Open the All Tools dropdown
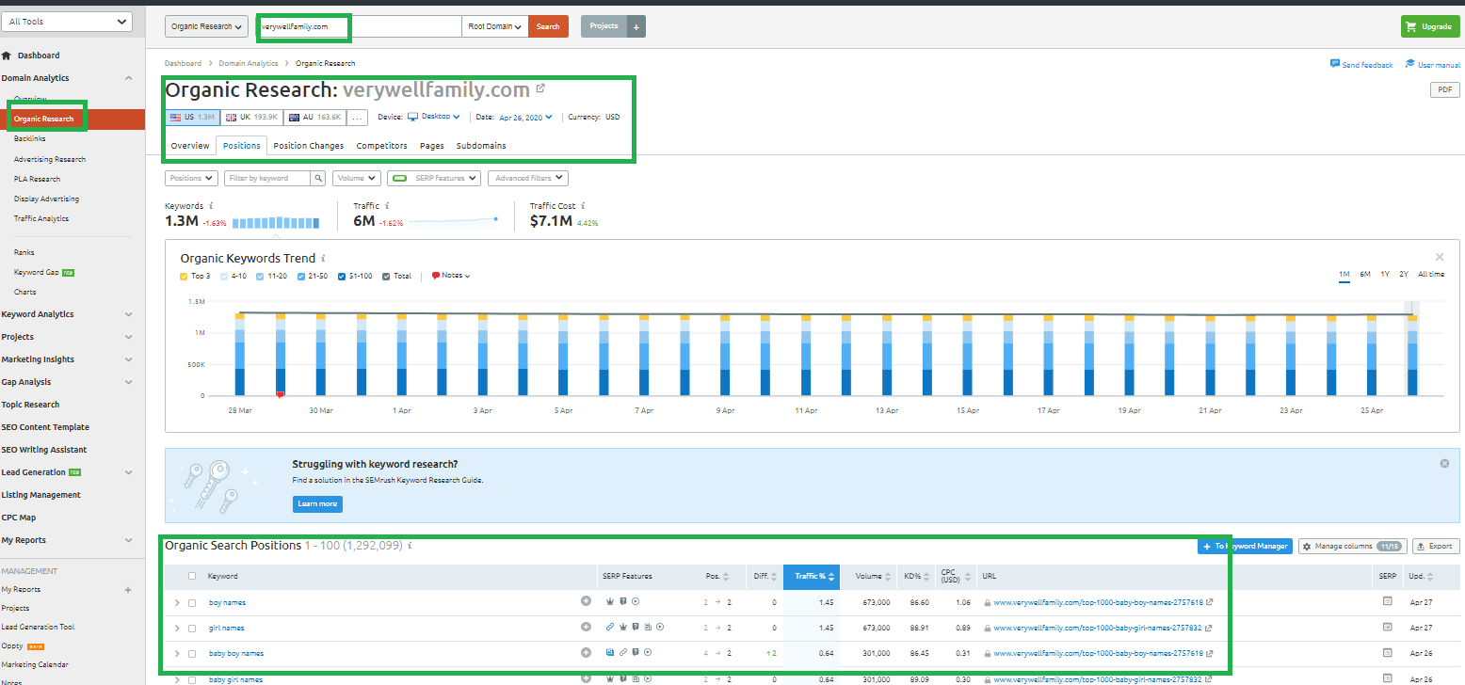Viewport: 1465px width, 685px height. click(x=67, y=22)
